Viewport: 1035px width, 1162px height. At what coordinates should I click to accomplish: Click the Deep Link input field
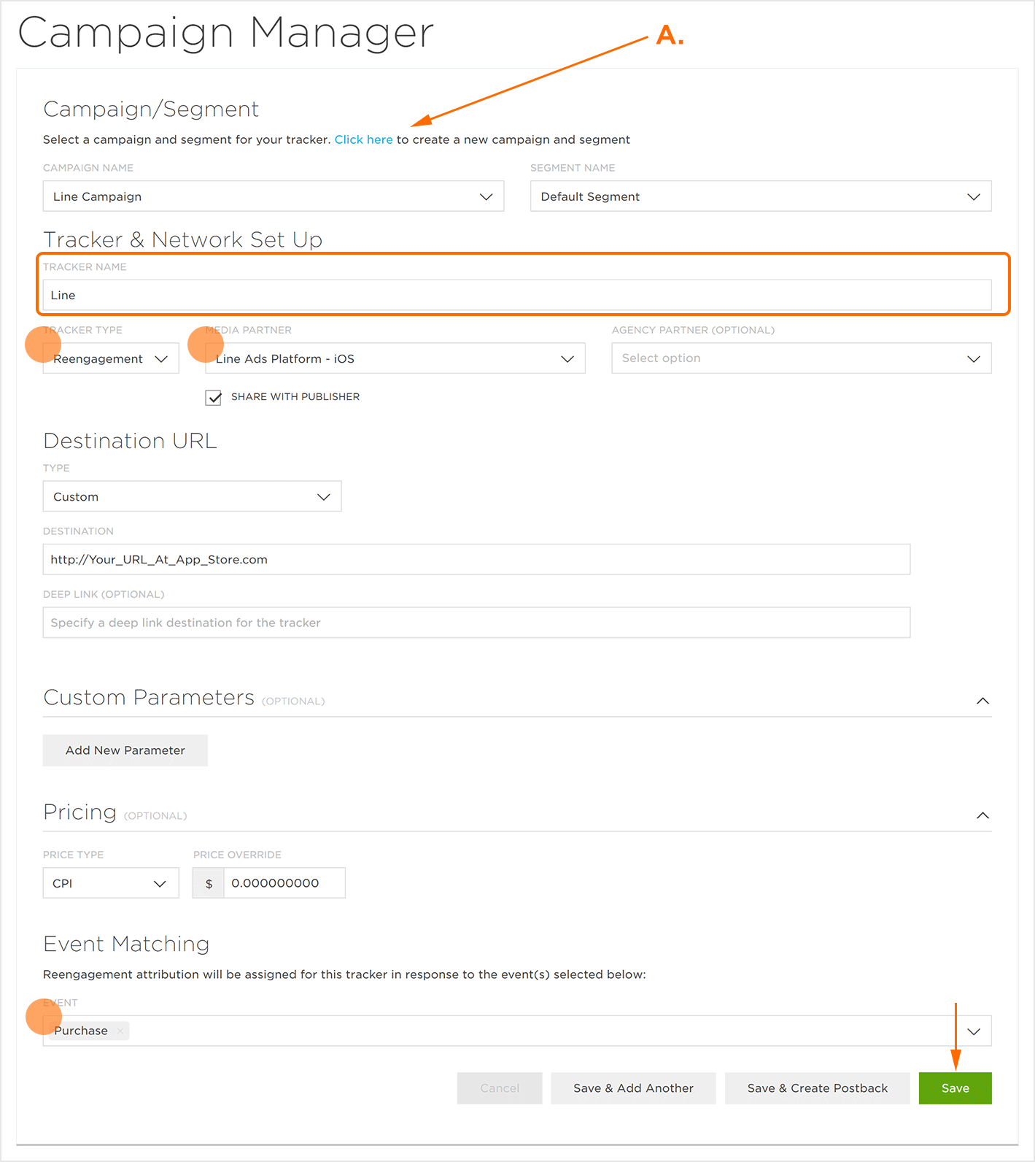476,623
